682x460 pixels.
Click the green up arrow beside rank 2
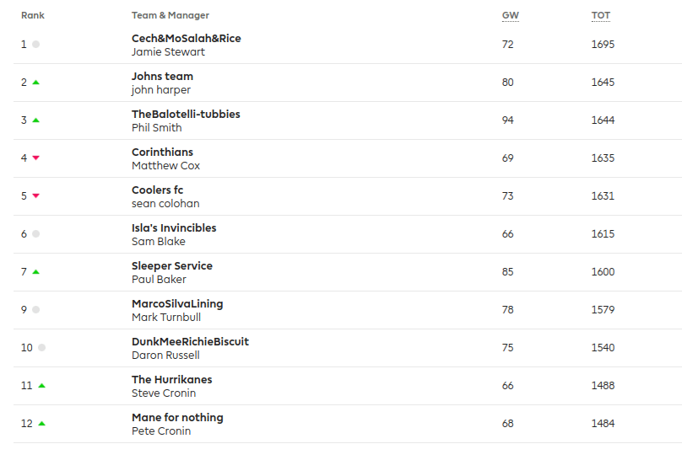[35, 83]
